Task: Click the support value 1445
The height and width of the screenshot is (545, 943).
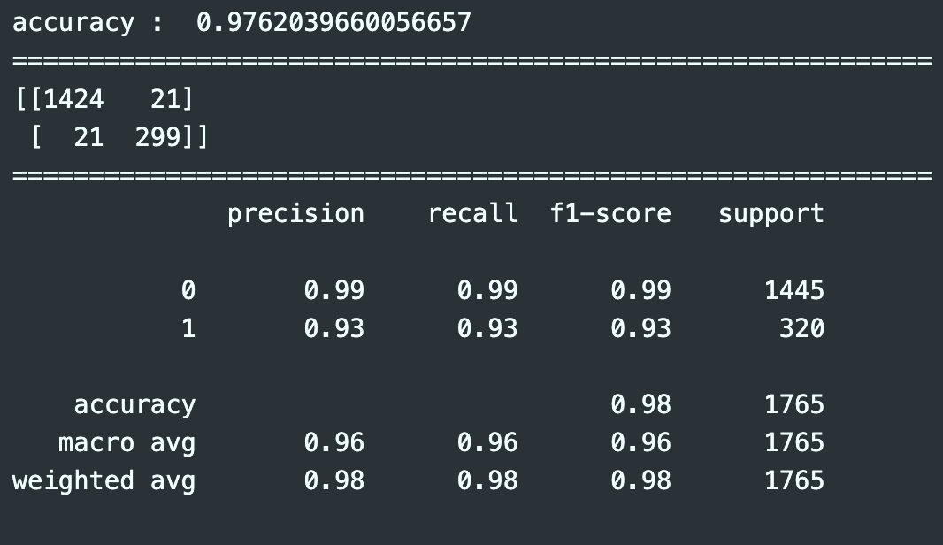Action: point(793,290)
